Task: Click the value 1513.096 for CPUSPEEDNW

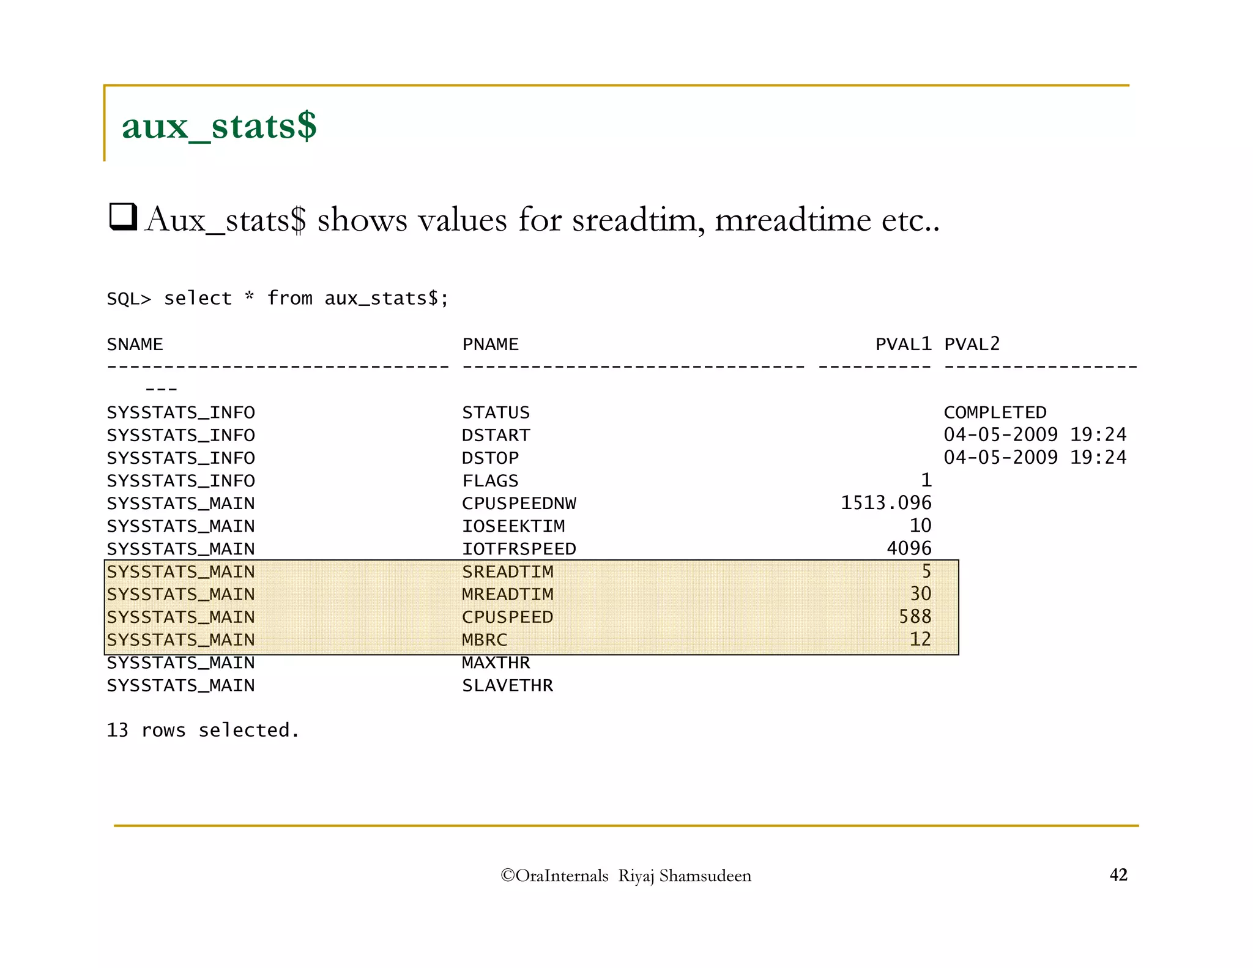Action: pyautogui.click(x=887, y=503)
